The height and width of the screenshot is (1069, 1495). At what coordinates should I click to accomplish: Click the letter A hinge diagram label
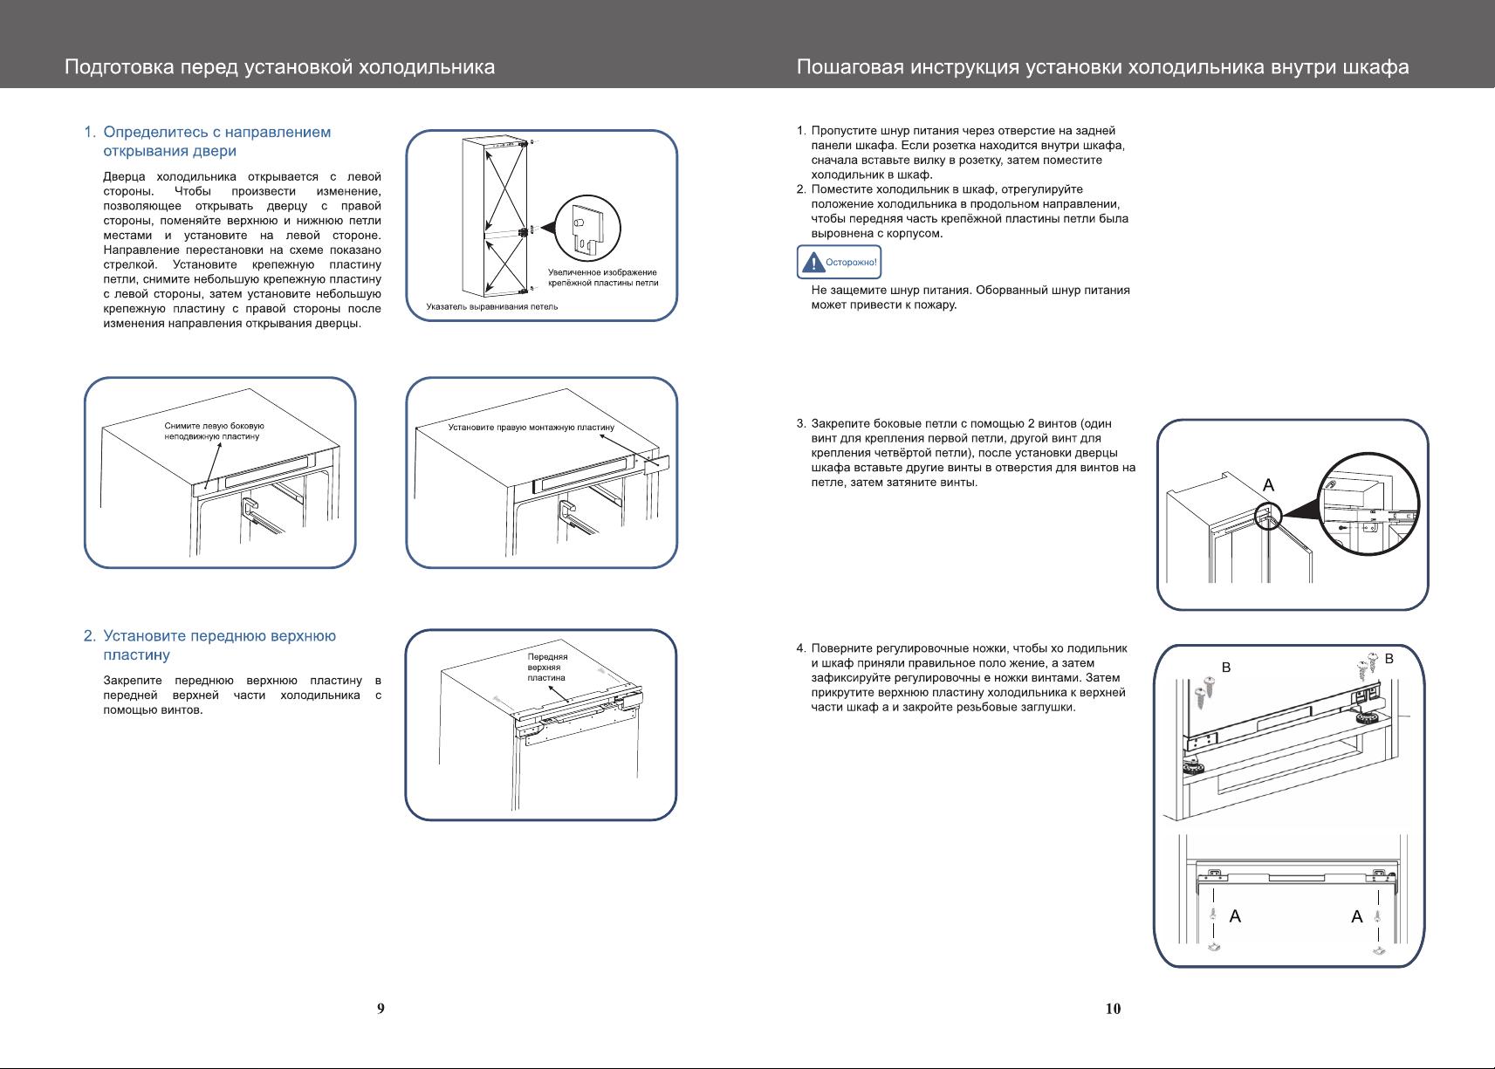[1269, 485]
